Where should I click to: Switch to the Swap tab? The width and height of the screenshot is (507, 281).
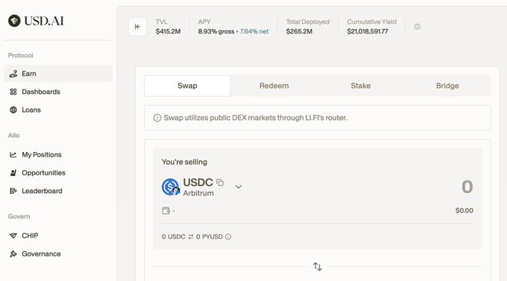click(188, 86)
